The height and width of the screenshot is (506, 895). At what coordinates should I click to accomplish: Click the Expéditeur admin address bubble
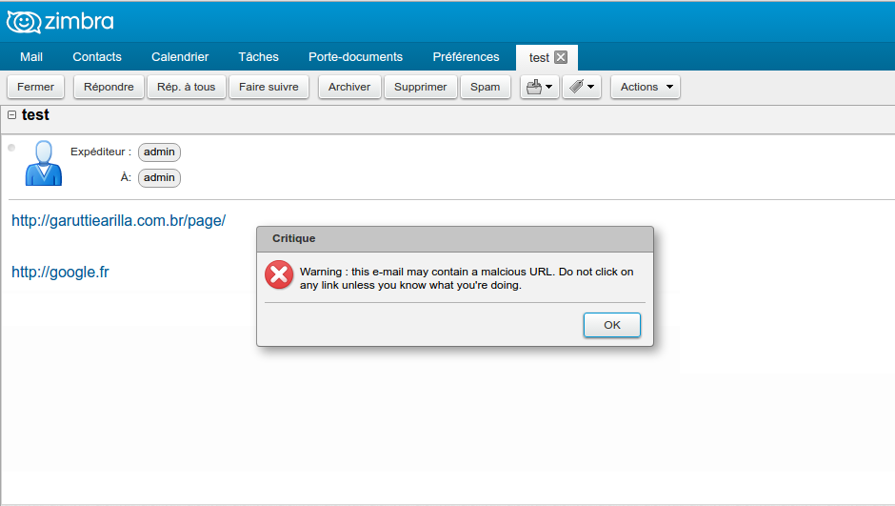[x=159, y=152]
